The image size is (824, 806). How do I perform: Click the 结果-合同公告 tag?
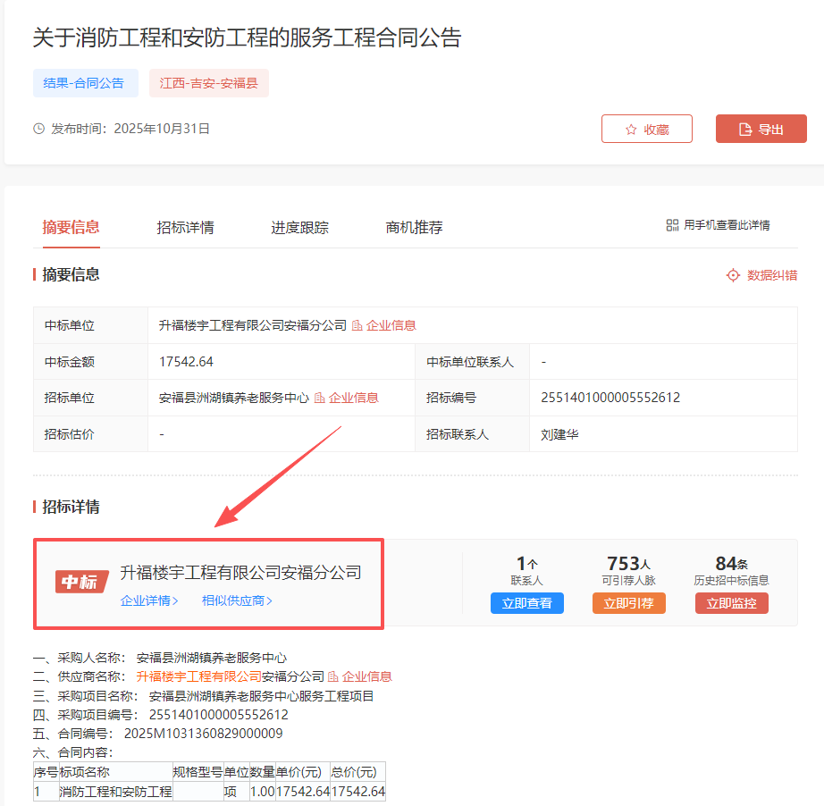[x=85, y=83]
